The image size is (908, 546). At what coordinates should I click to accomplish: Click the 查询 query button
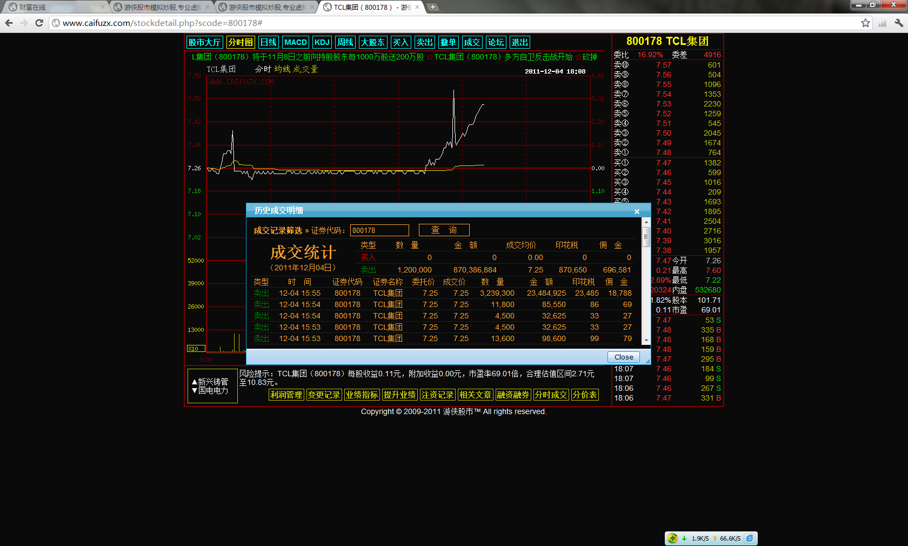coord(444,230)
